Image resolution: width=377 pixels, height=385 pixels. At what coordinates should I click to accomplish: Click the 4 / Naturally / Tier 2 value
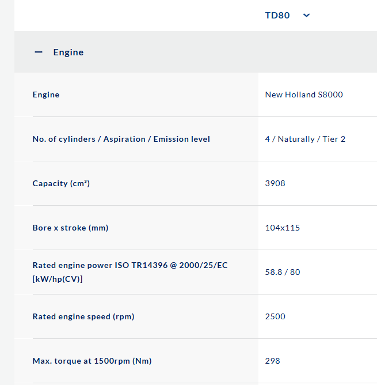click(x=305, y=139)
